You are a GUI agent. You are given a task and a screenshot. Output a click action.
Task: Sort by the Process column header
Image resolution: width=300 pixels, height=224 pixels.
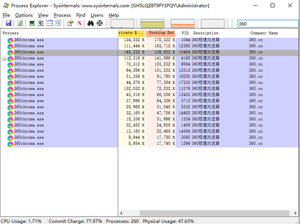point(59,33)
